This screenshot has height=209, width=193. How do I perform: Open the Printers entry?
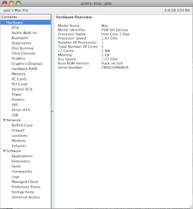[18, 100]
